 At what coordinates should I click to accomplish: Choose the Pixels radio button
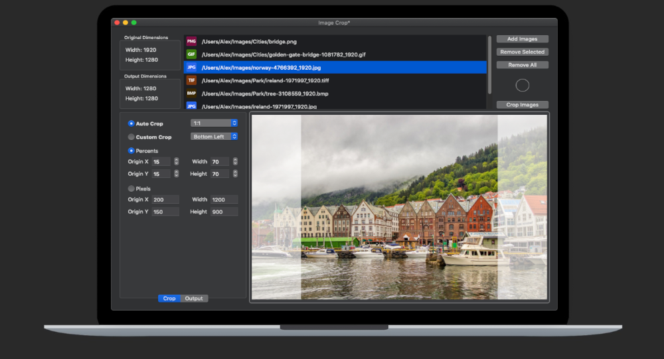tap(131, 188)
